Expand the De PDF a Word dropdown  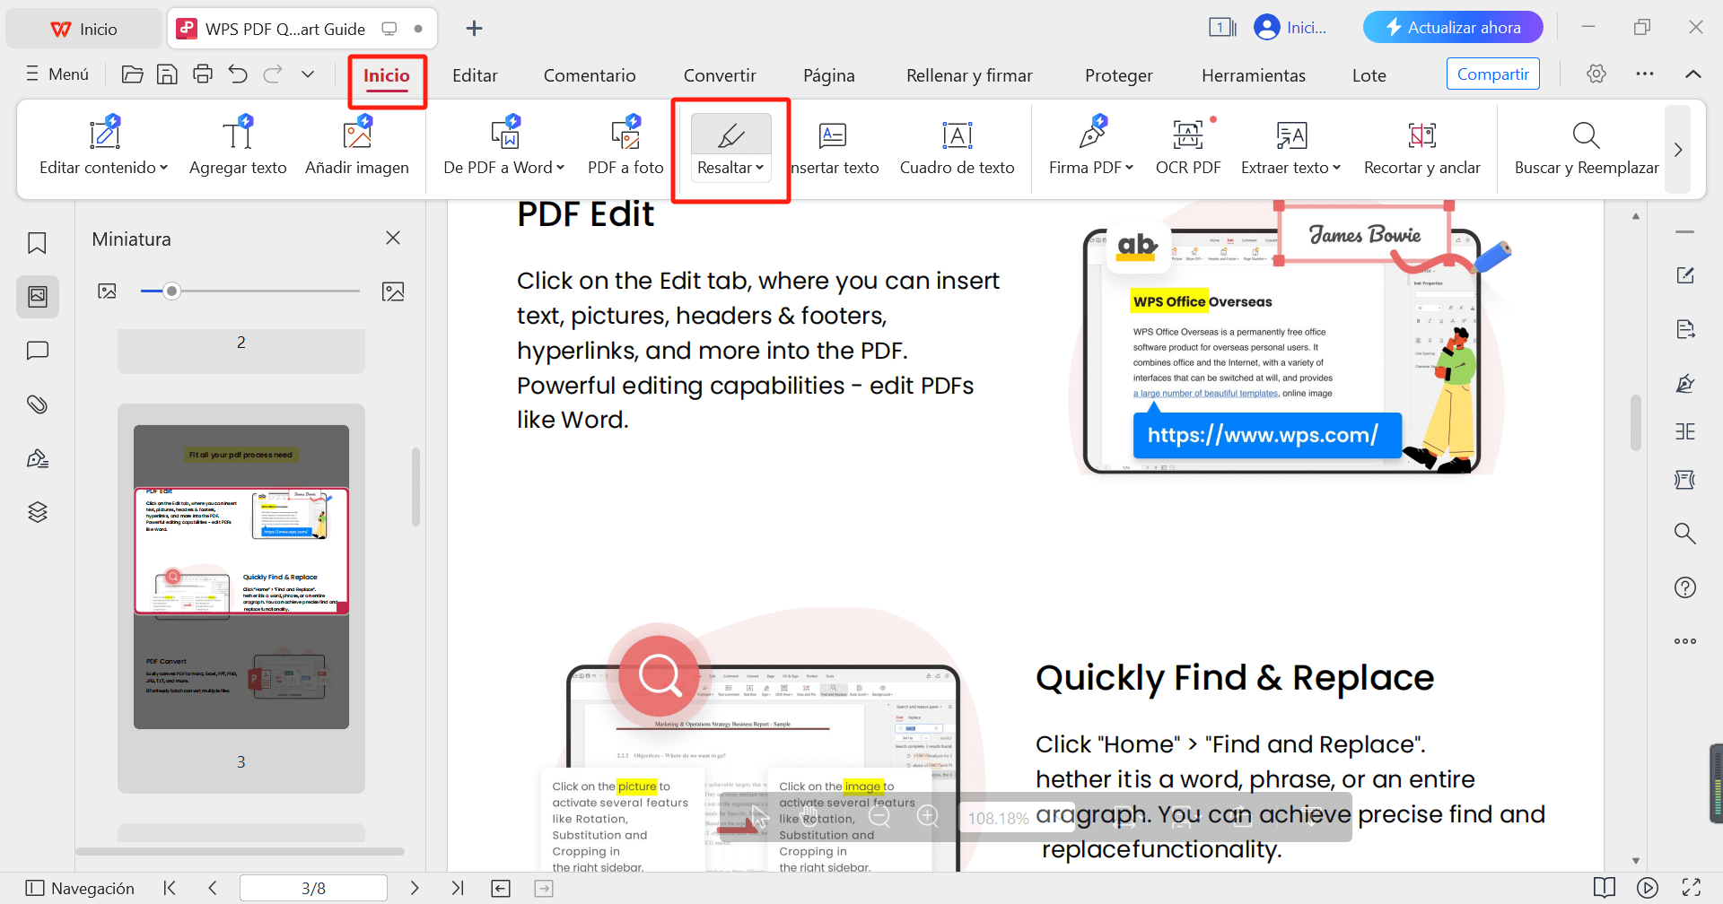tap(561, 168)
